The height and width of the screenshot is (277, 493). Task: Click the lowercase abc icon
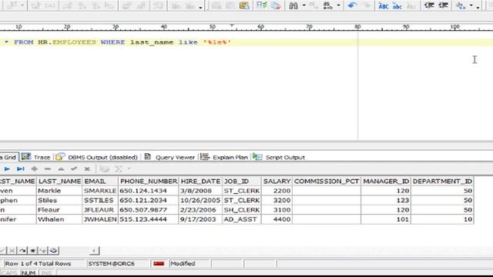[397, 5]
